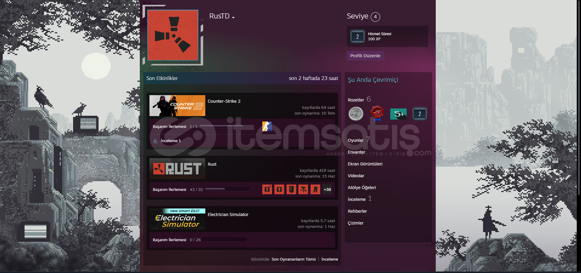This screenshot has width=581, height=273.
Task: Click the Profili Düzenle button
Action: [365, 56]
